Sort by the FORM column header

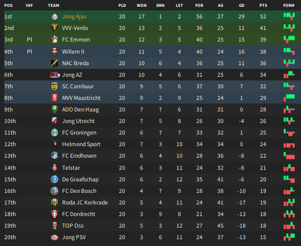click(x=289, y=5)
